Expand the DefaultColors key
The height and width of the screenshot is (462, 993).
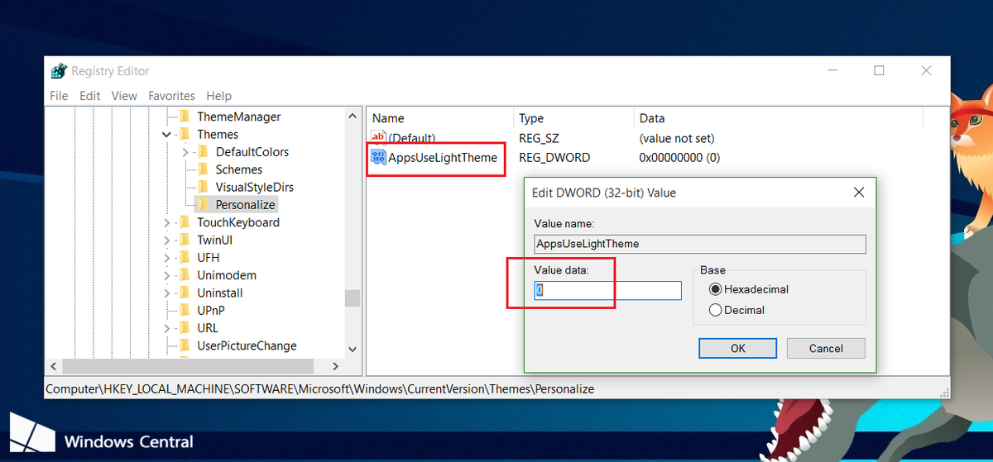pyautogui.click(x=185, y=152)
